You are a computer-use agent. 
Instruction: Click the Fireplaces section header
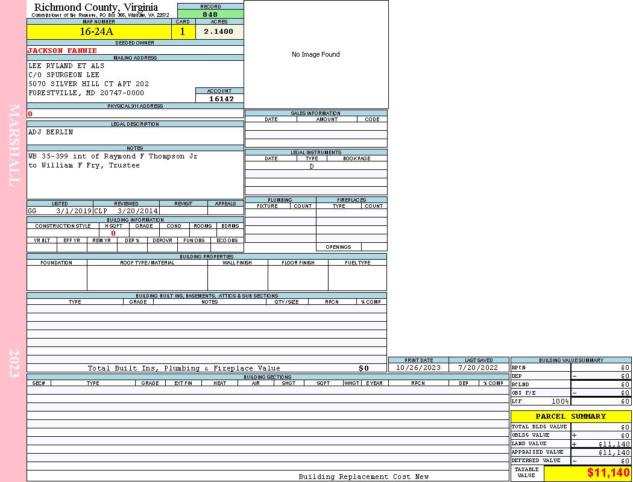click(x=351, y=200)
